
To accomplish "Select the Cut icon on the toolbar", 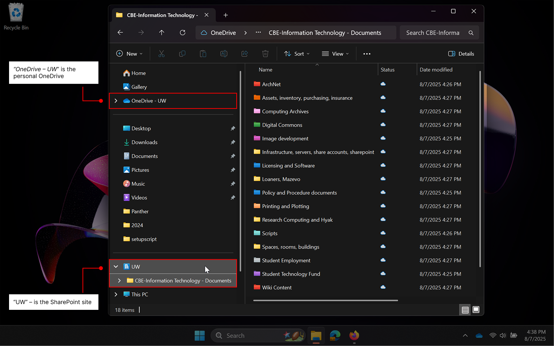I will (161, 54).
